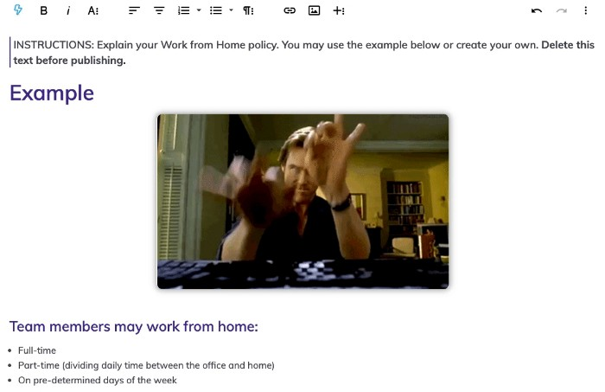The image size is (605, 392).
Task: Click the 'Part-time (dividing daily time...)' bullet
Action: [x=146, y=365]
